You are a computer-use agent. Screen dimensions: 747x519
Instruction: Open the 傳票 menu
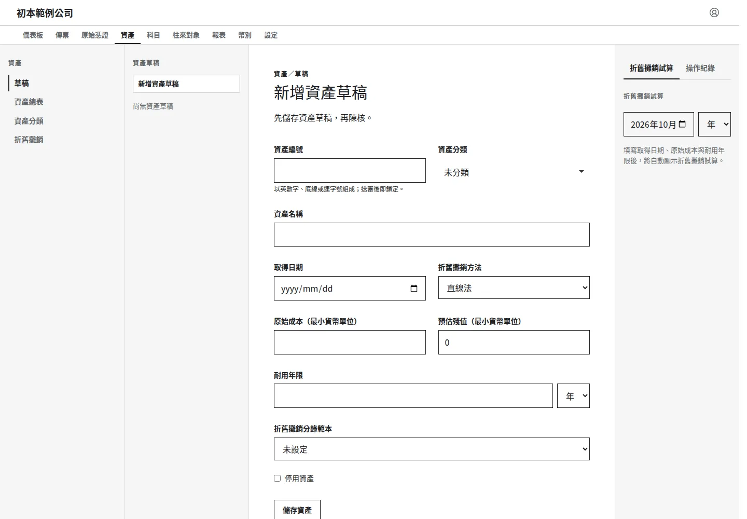[x=62, y=35]
